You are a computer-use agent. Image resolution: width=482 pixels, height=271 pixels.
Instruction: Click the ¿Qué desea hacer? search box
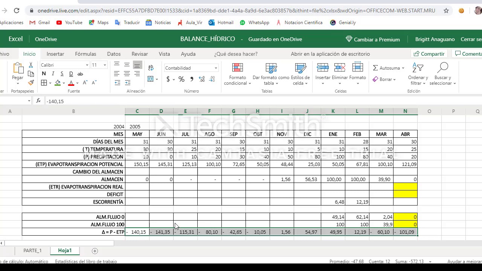pyautogui.click(x=236, y=54)
